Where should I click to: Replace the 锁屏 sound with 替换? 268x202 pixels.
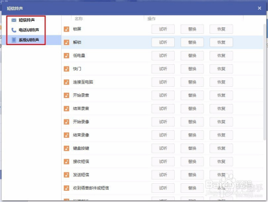[x=192, y=29]
